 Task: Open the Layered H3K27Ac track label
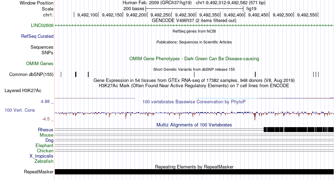(23, 91)
